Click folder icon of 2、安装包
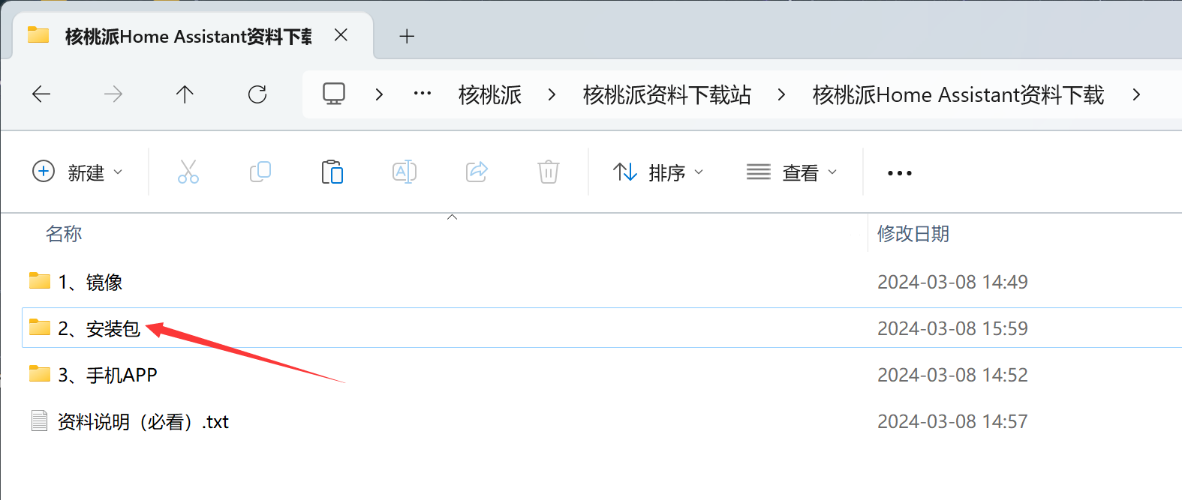This screenshot has height=500, width=1182. [40, 327]
